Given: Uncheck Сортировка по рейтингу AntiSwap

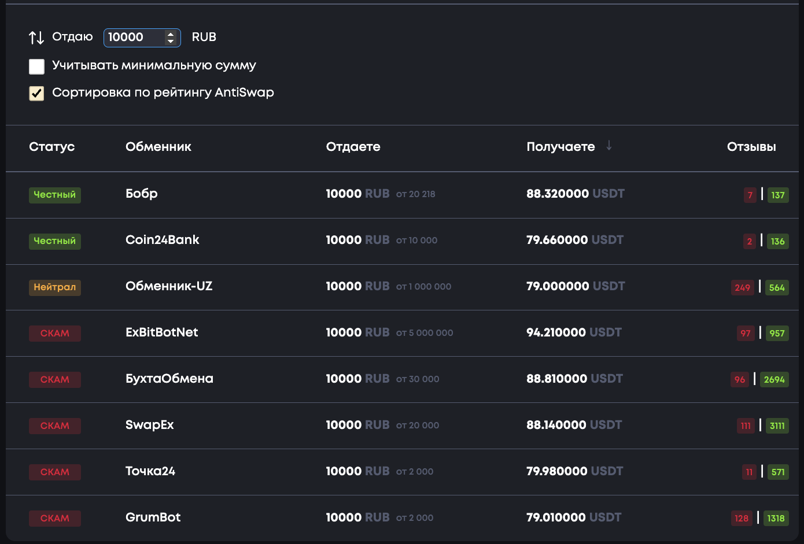Looking at the screenshot, I should click(36, 94).
